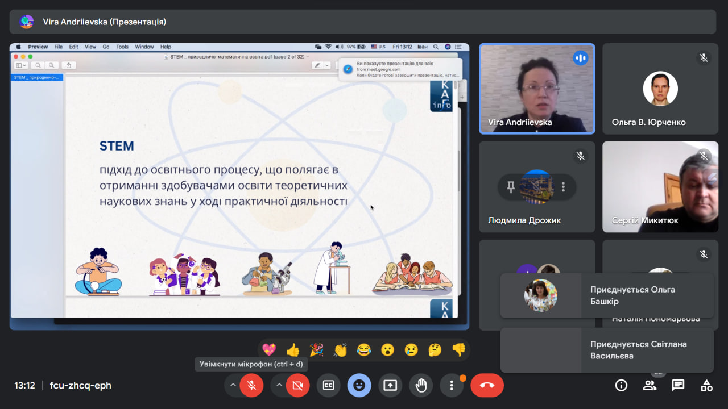The width and height of the screenshot is (728, 409).
Task: Click Wi-Fi icon in shared menu bar
Action: (x=328, y=47)
